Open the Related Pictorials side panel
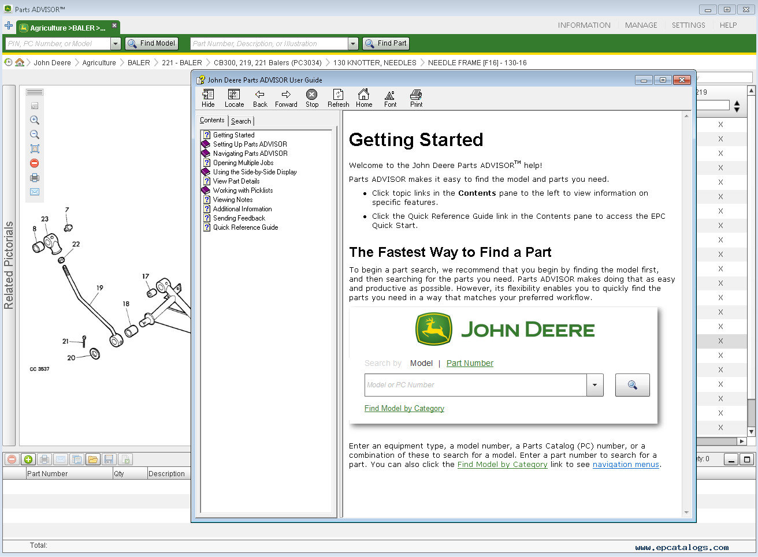 tap(9, 266)
